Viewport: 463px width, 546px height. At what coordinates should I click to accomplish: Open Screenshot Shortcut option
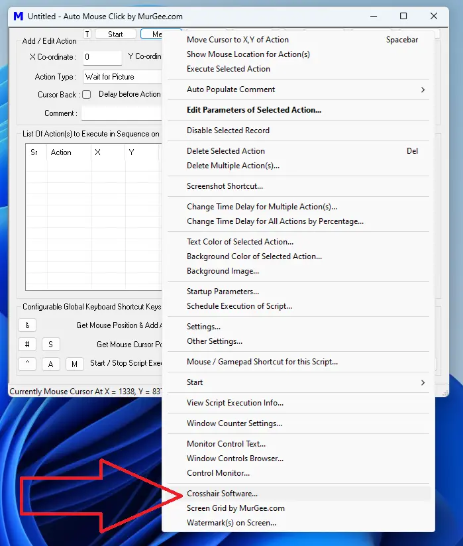pyautogui.click(x=299, y=186)
